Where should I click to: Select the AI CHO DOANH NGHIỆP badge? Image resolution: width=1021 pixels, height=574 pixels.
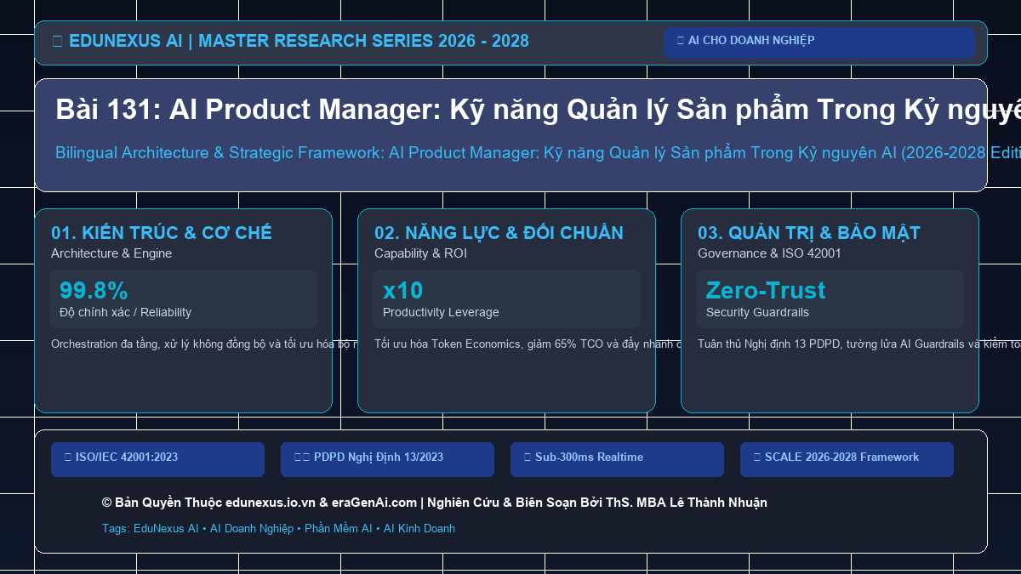pos(819,43)
